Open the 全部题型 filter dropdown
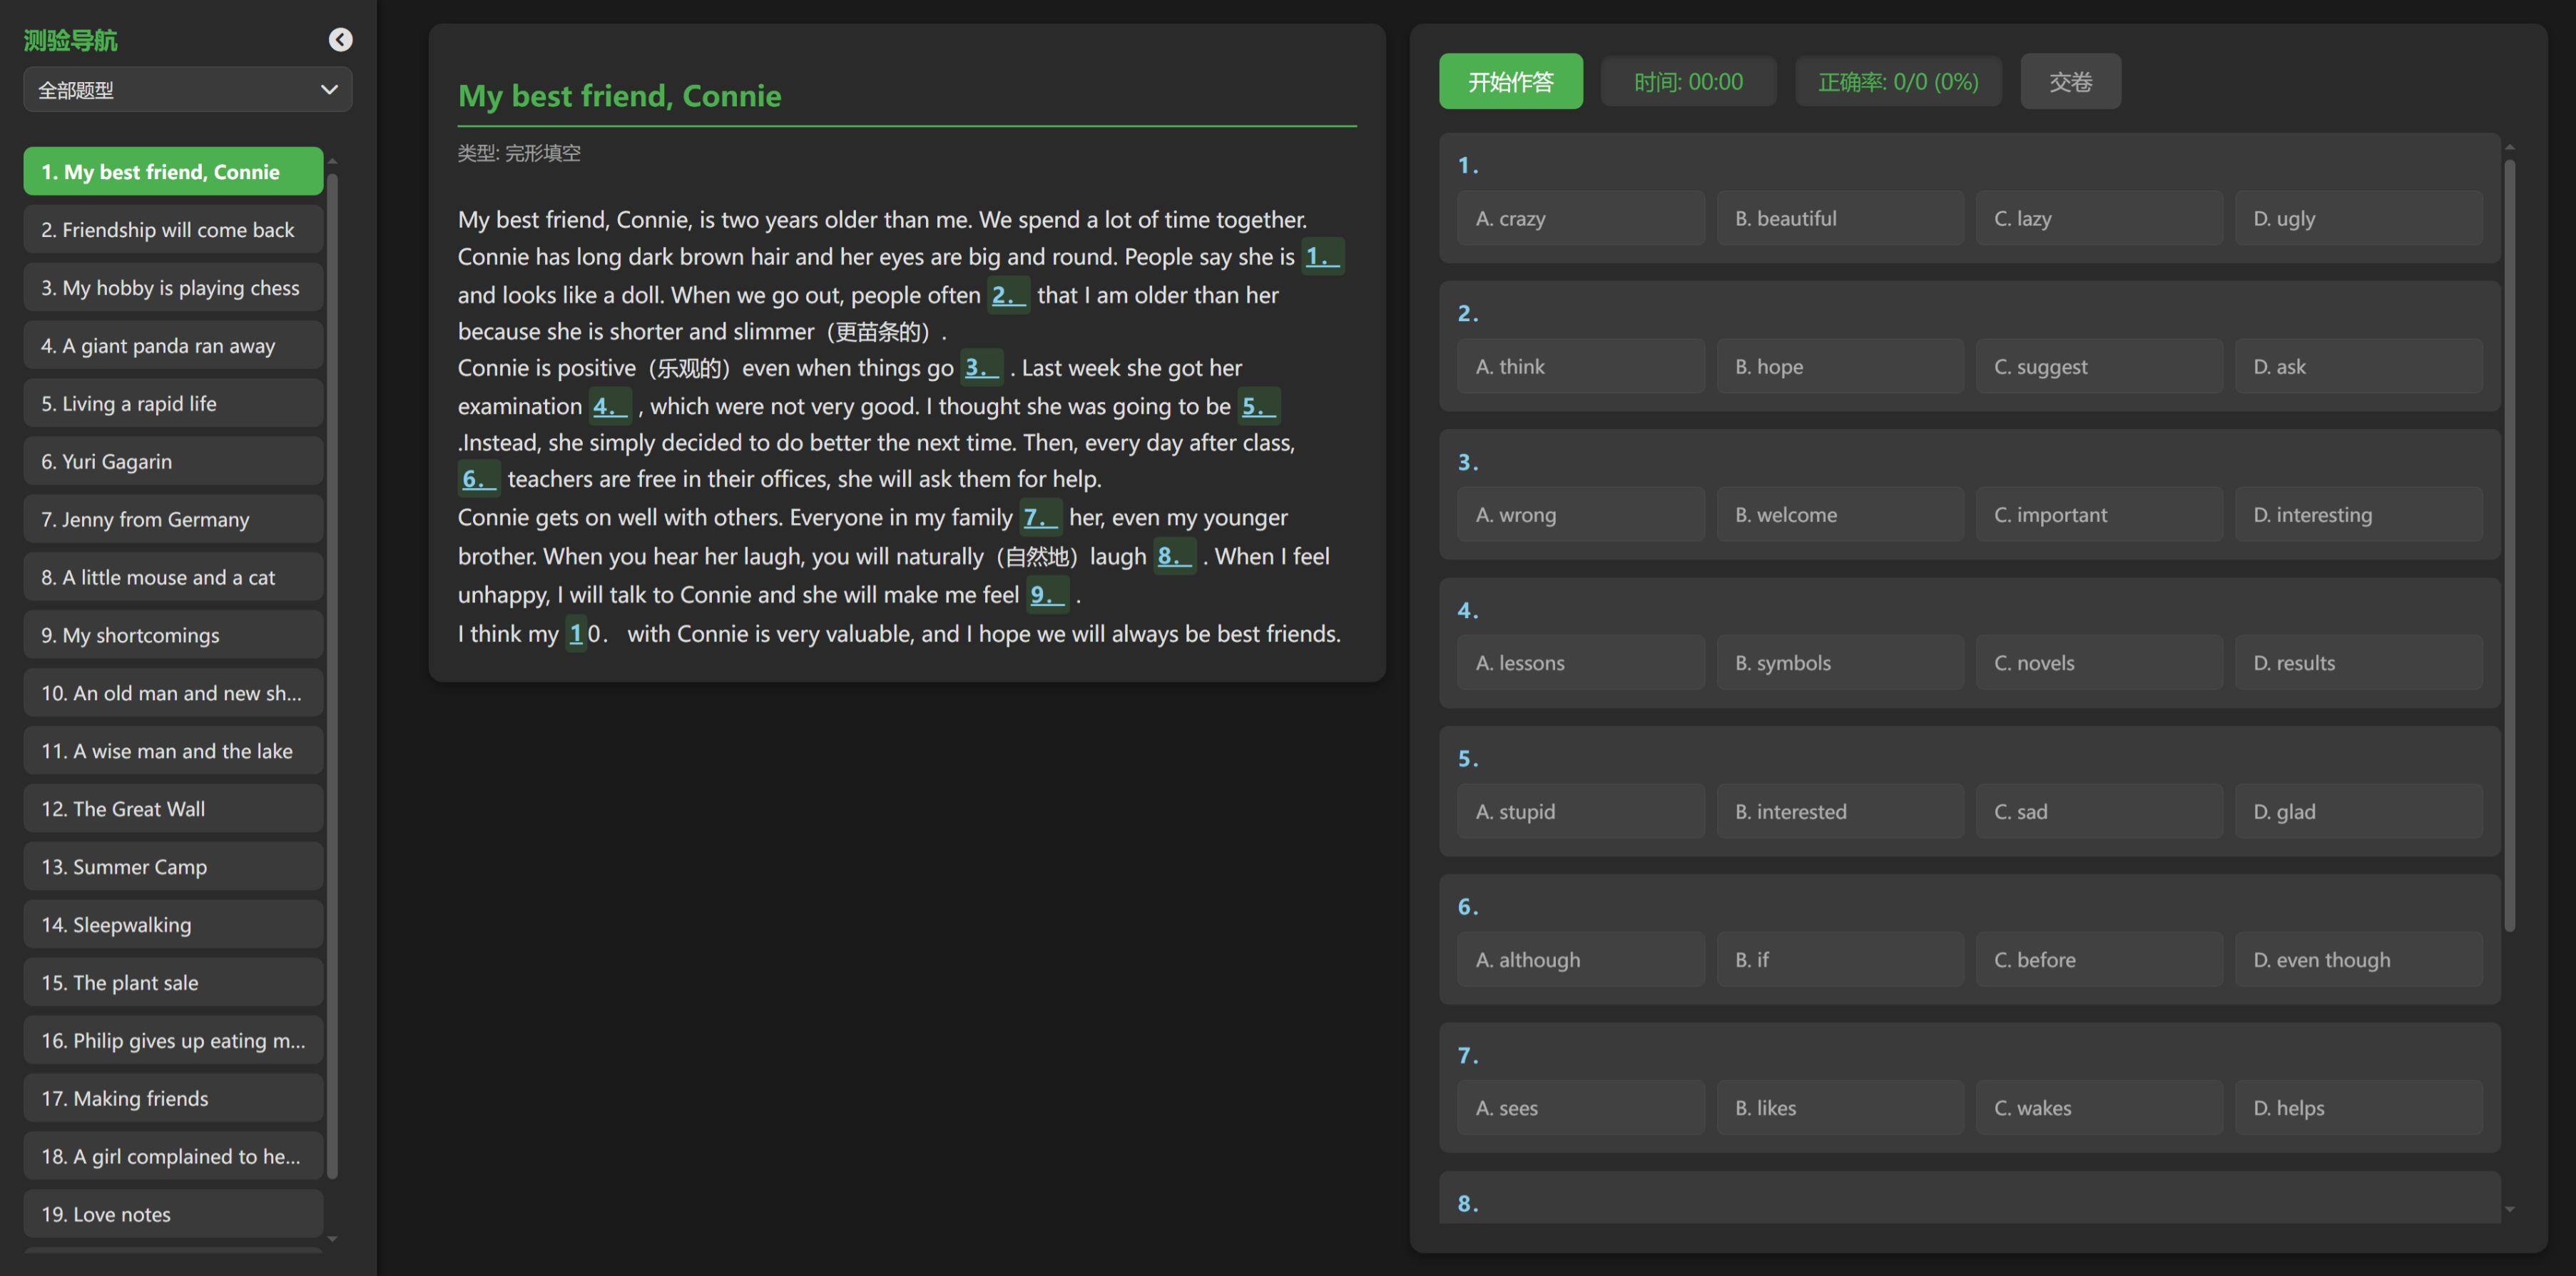This screenshot has height=1276, width=2576. (x=187, y=90)
